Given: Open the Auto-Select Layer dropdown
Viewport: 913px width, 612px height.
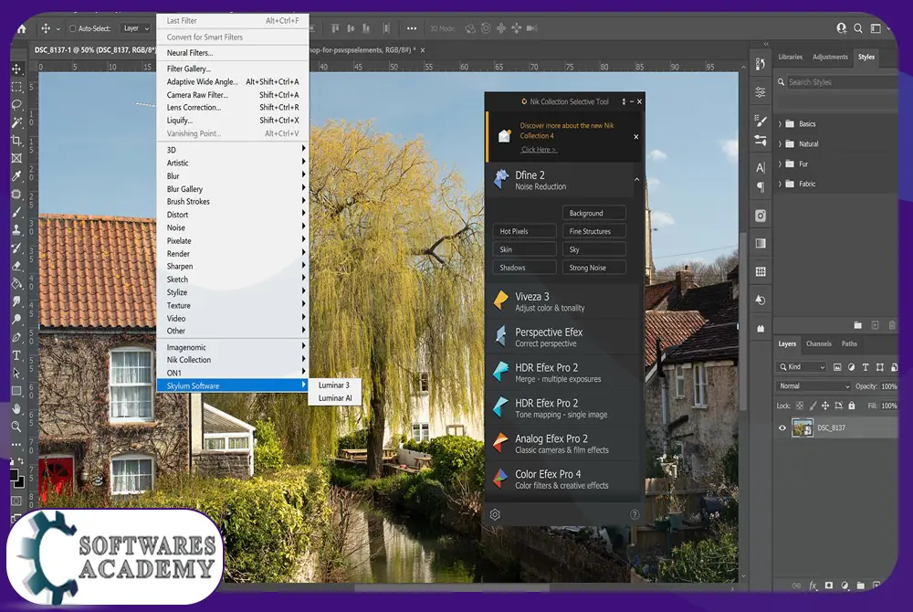Looking at the screenshot, I should point(136,28).
